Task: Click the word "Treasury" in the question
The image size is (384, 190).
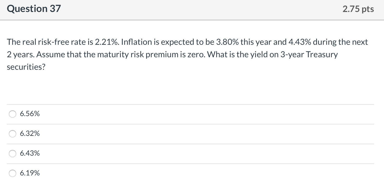Action: coord(322,54)
